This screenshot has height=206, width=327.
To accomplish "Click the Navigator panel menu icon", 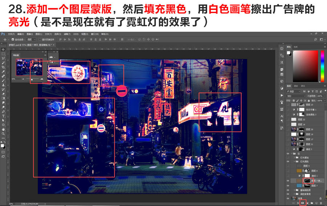I will click(45, 55).
